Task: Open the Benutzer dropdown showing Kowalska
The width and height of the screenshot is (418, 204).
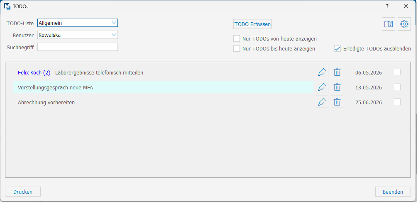Action: 78,35
